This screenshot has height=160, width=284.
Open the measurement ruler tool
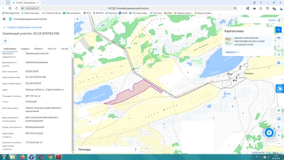[279, 38]
